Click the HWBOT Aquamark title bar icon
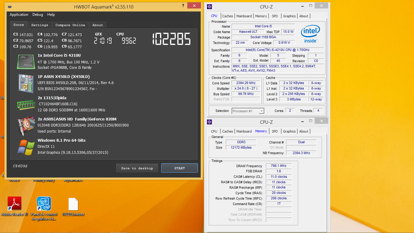Screen dimensions: 414x233 [x=10, y=7]
